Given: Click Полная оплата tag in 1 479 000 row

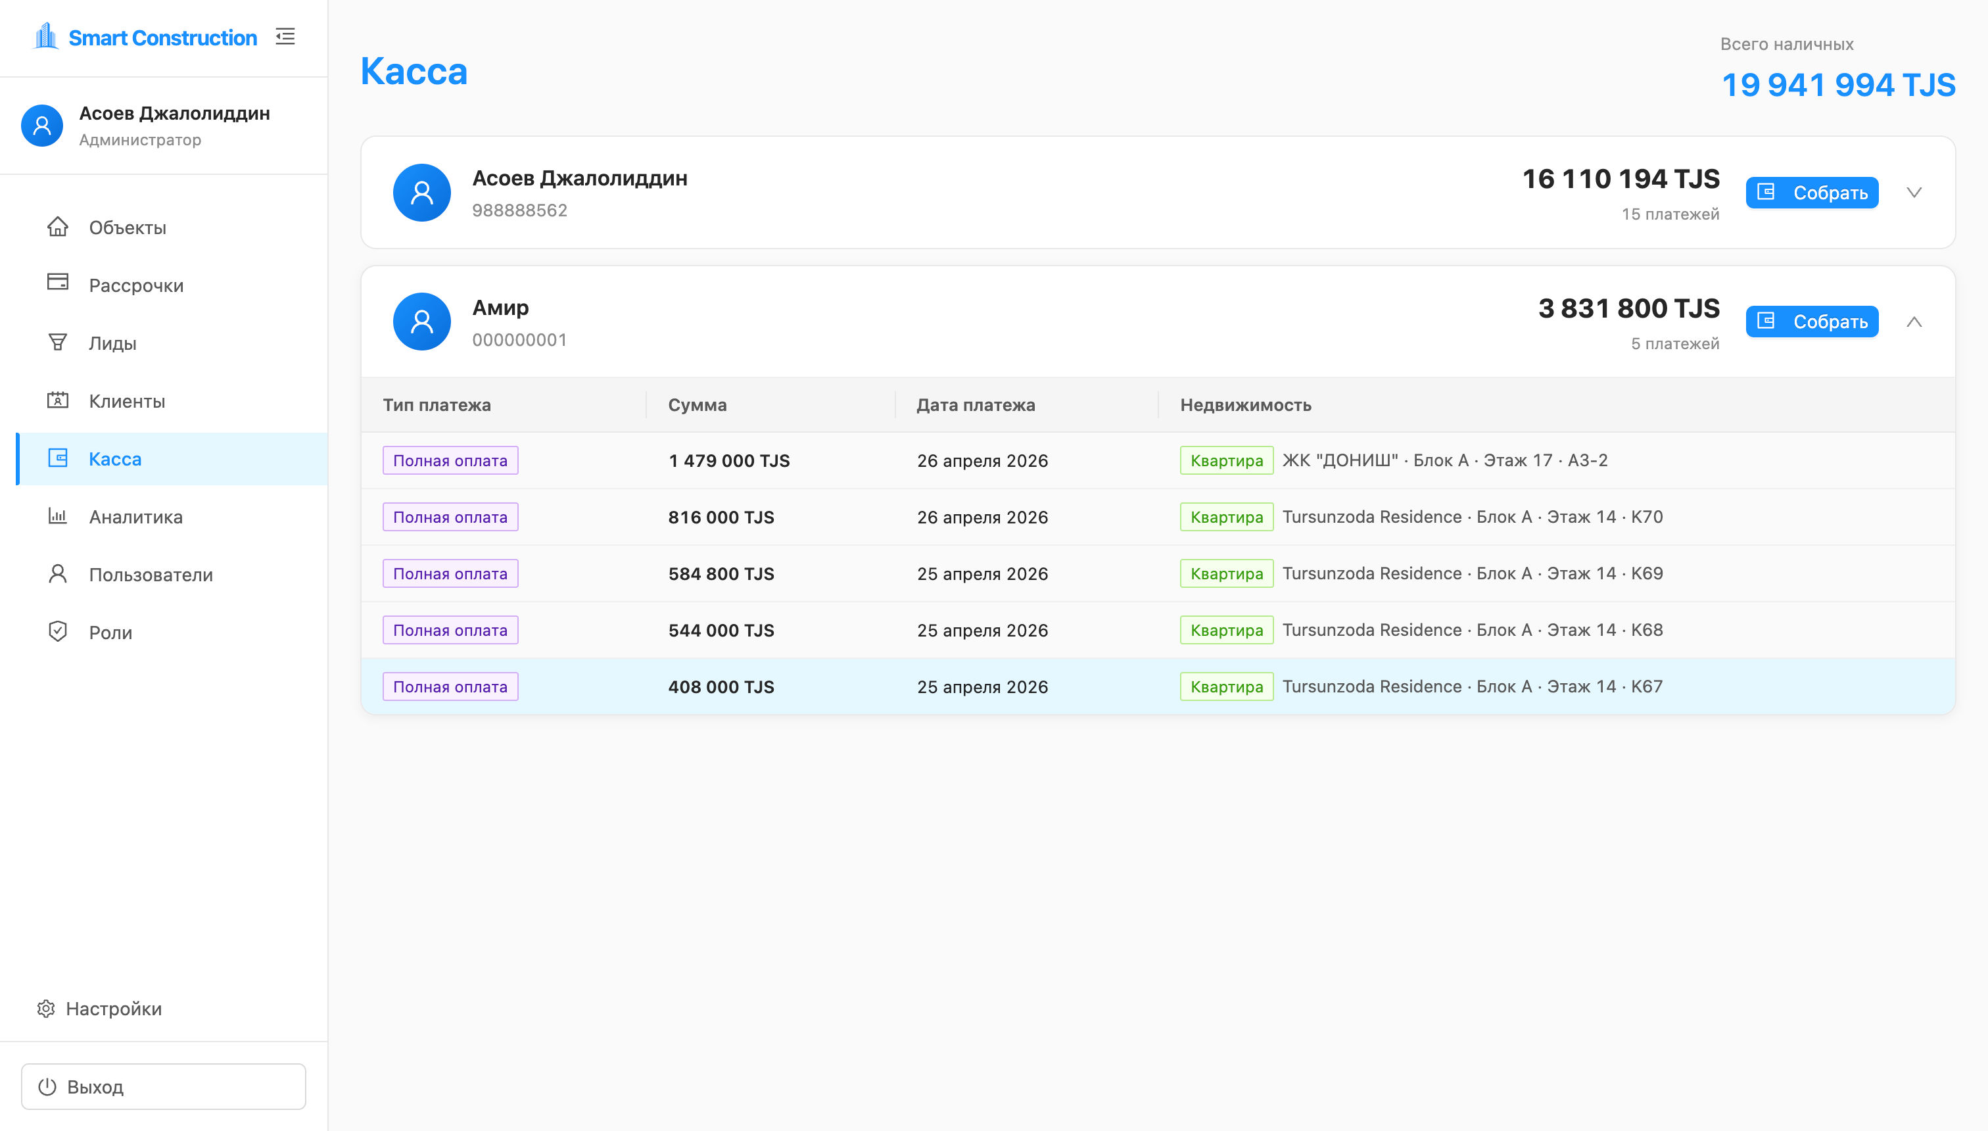Looking at the screenshot, I should (x=450, y=460).
